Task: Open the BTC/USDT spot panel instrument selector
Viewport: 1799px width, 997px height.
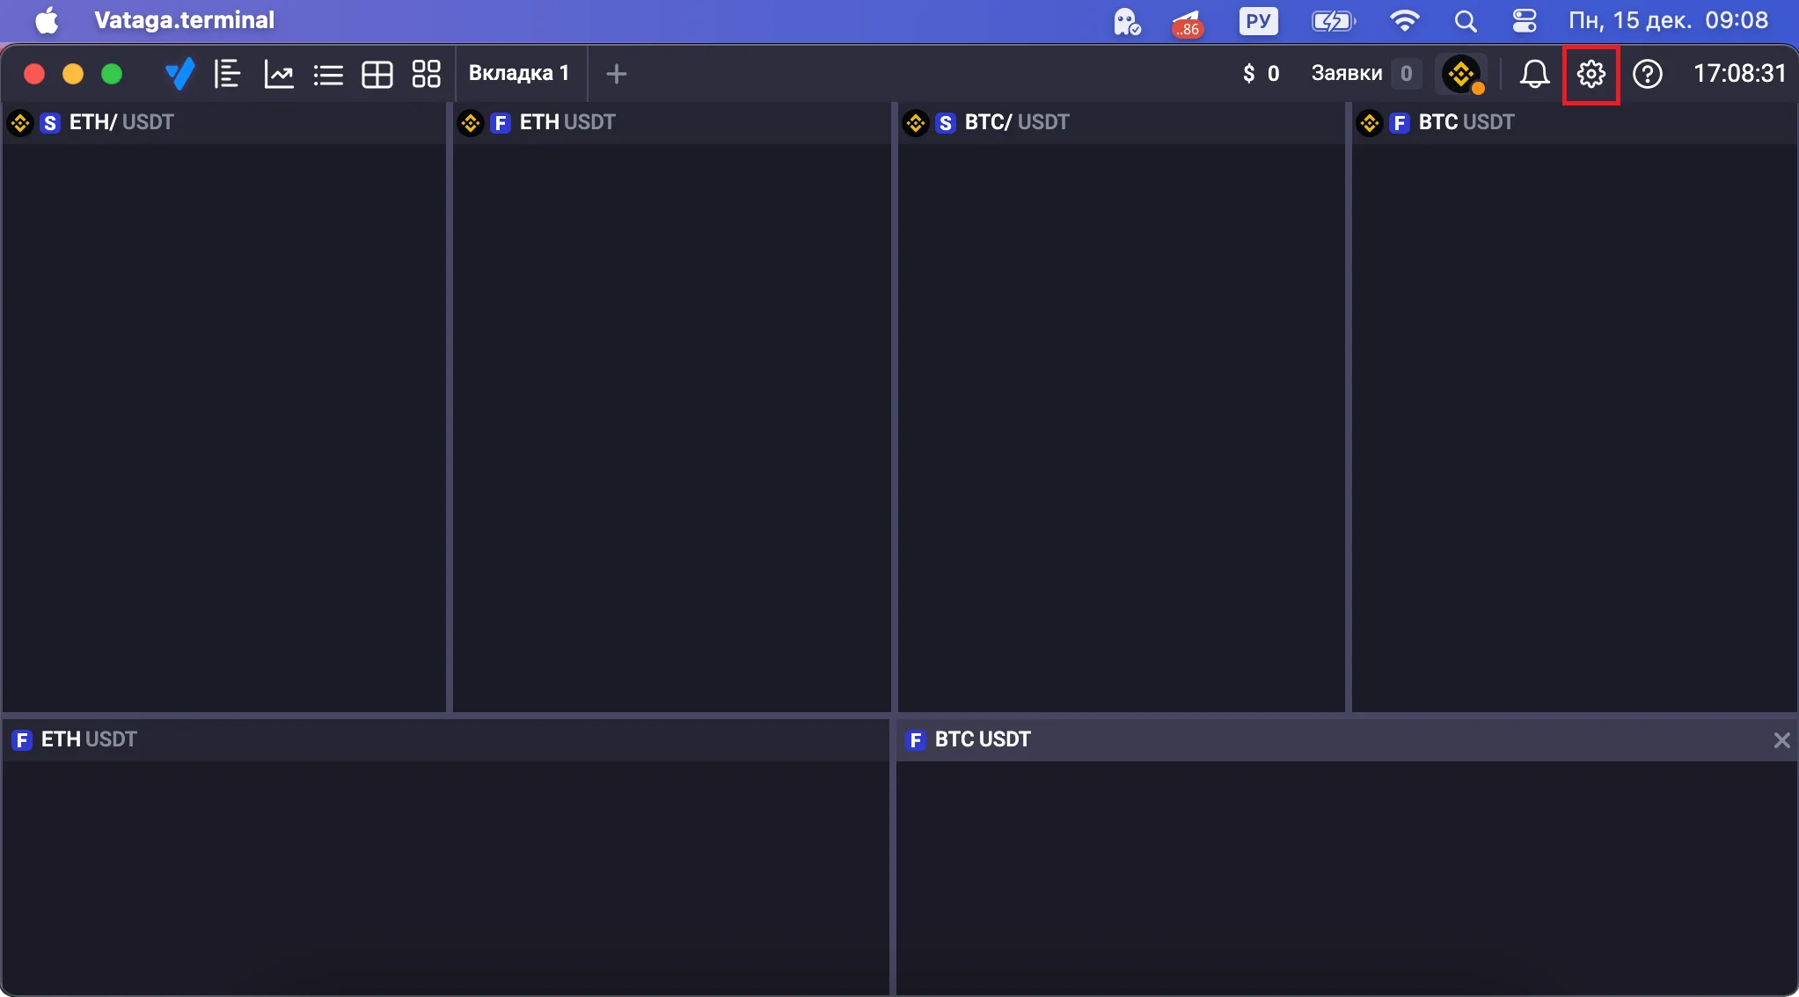Action: point(1016,122)
